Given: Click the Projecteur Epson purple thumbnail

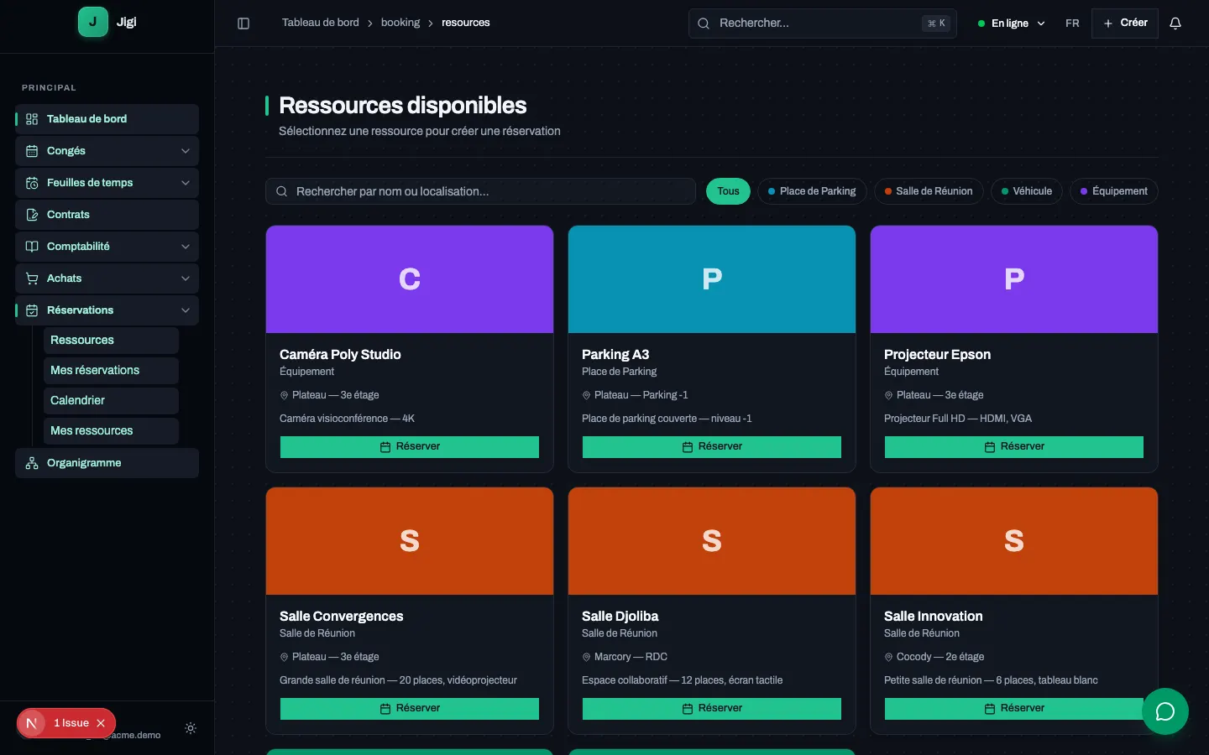Looking at the screenshot, I should point(1014,279).
